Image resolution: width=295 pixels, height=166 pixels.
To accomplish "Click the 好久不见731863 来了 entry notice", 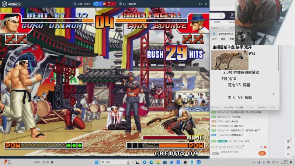I will (239, 141).
